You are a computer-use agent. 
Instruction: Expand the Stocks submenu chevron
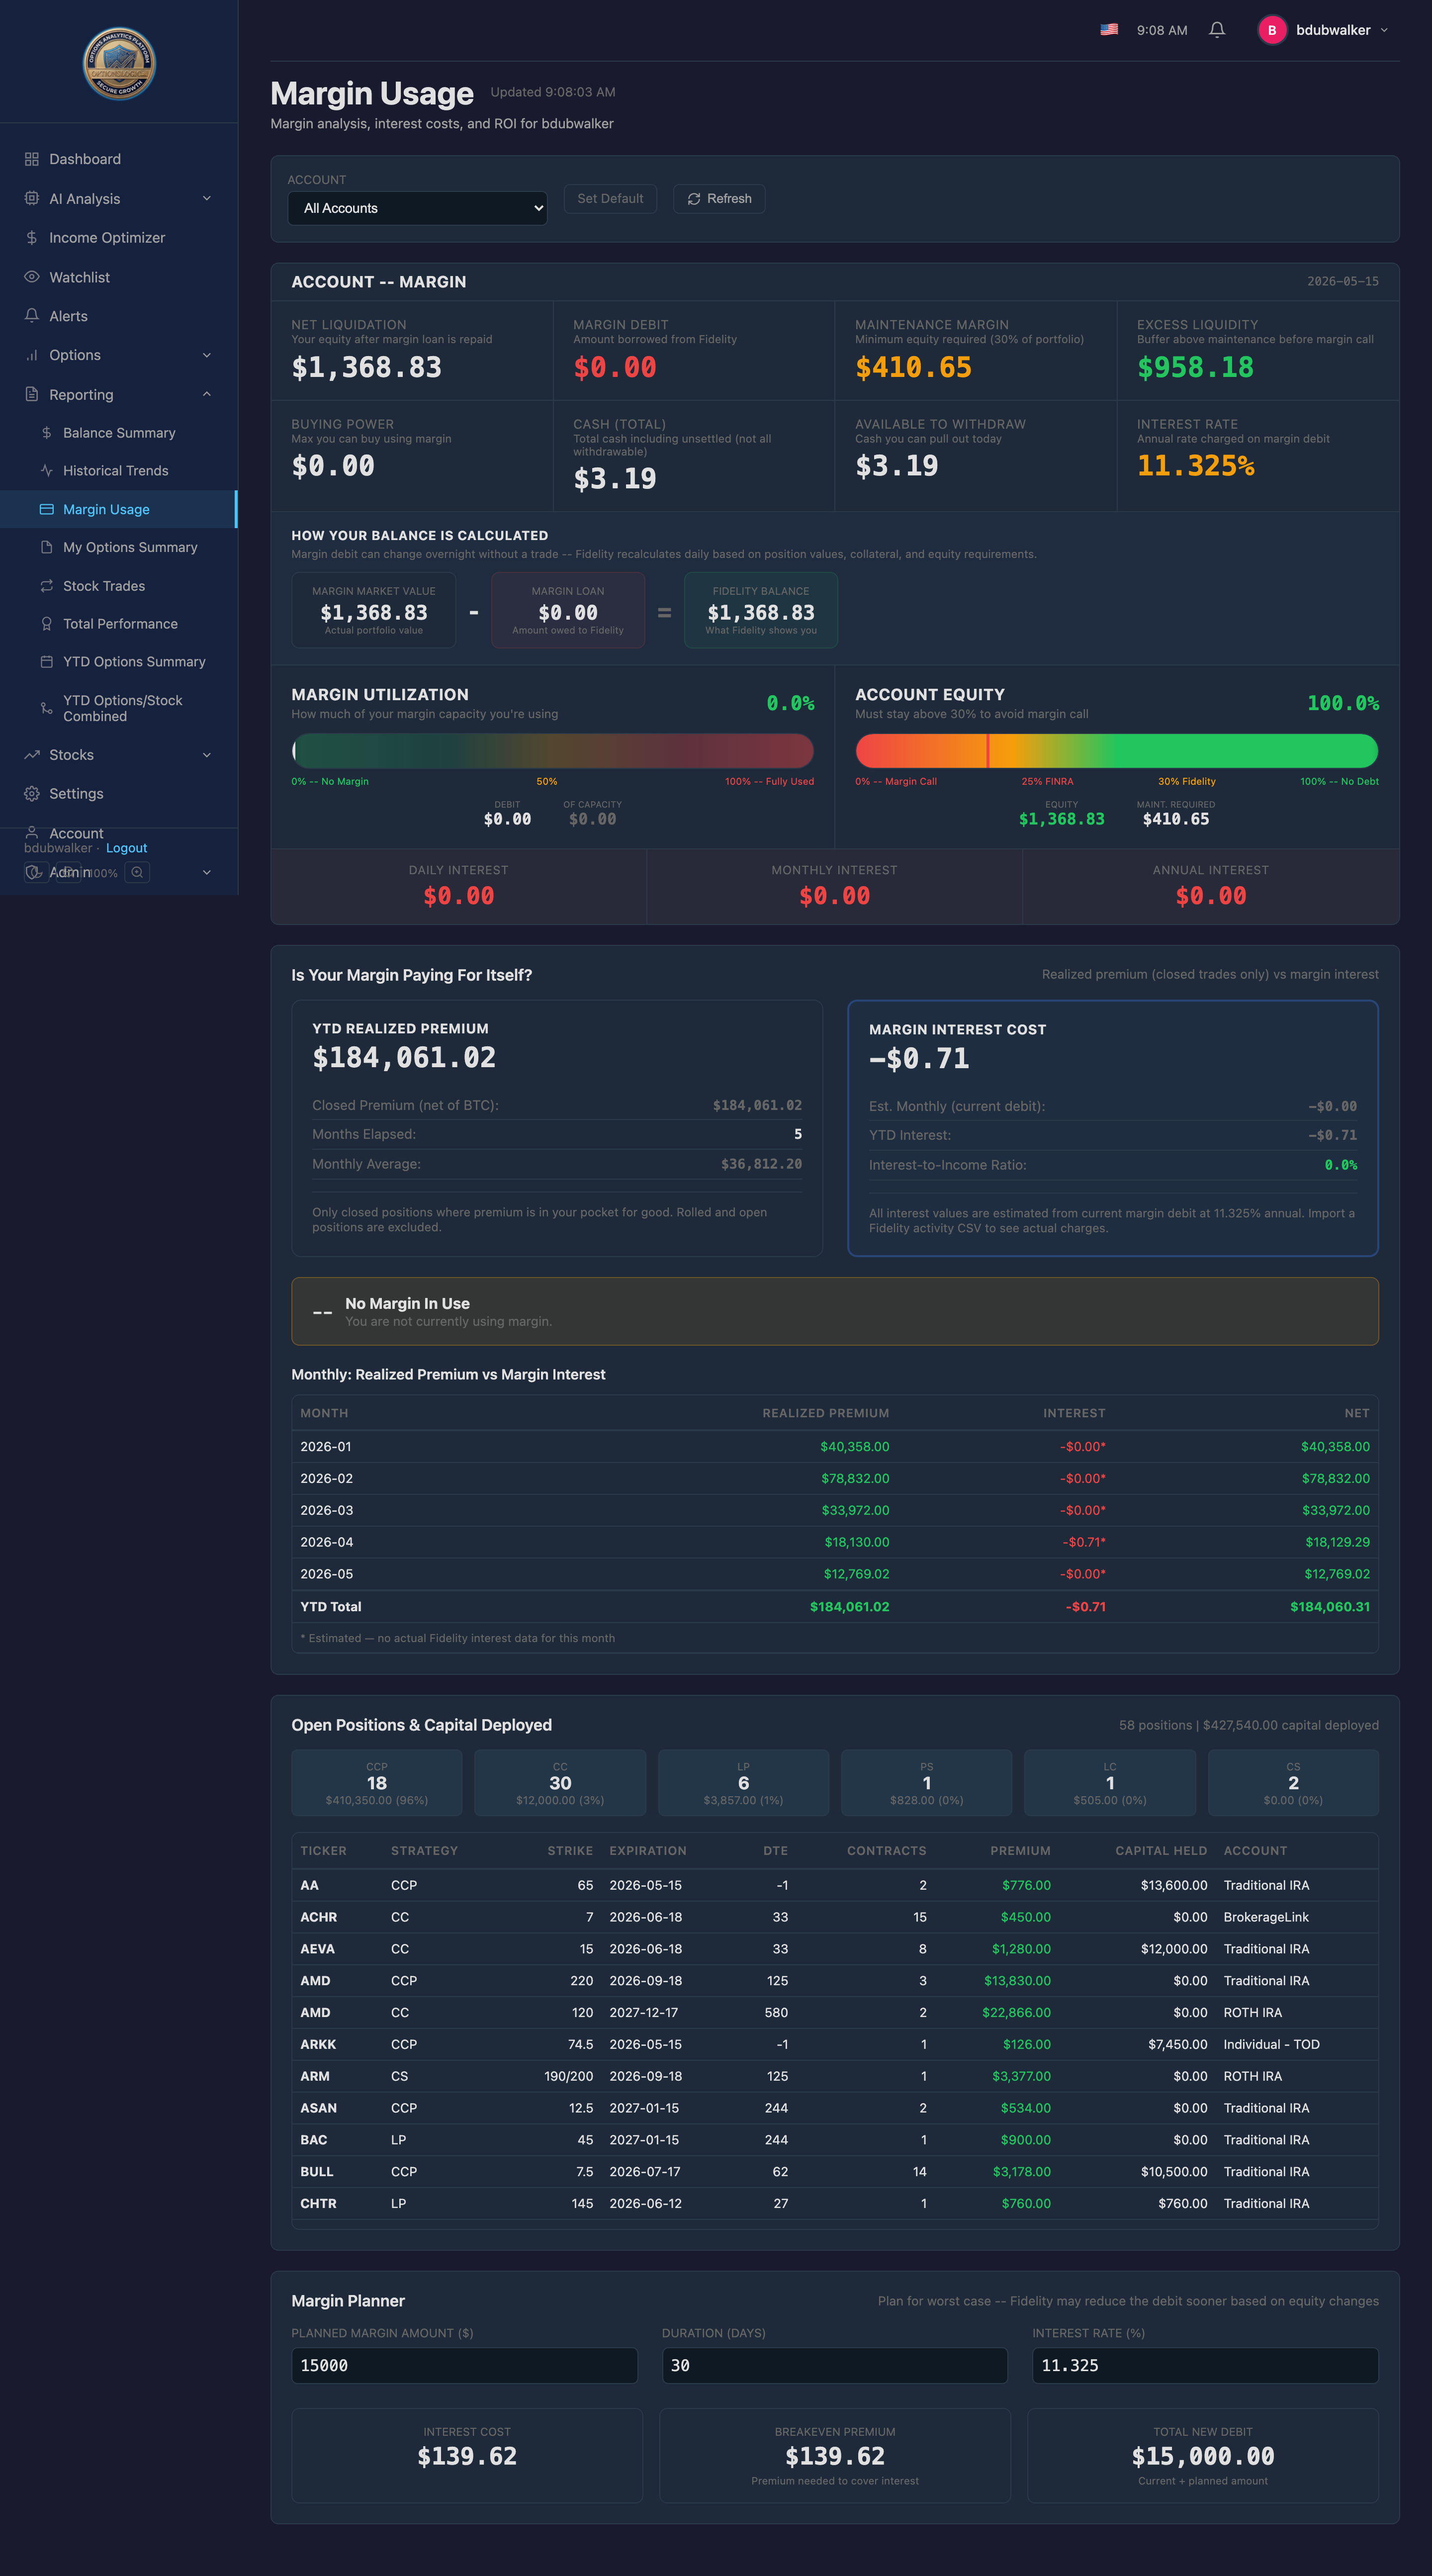tap(207, 755)
